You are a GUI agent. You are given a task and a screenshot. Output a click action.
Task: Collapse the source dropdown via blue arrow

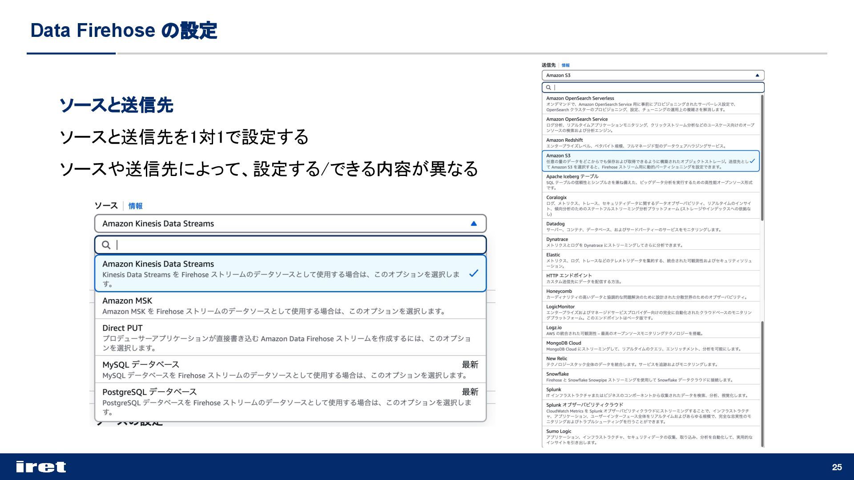(474, 224)
